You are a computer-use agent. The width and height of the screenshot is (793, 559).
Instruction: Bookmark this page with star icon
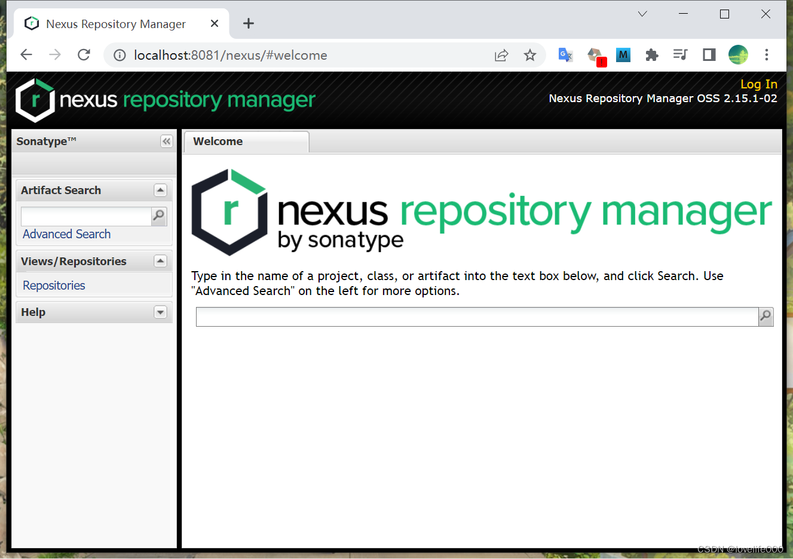point(530,56)
